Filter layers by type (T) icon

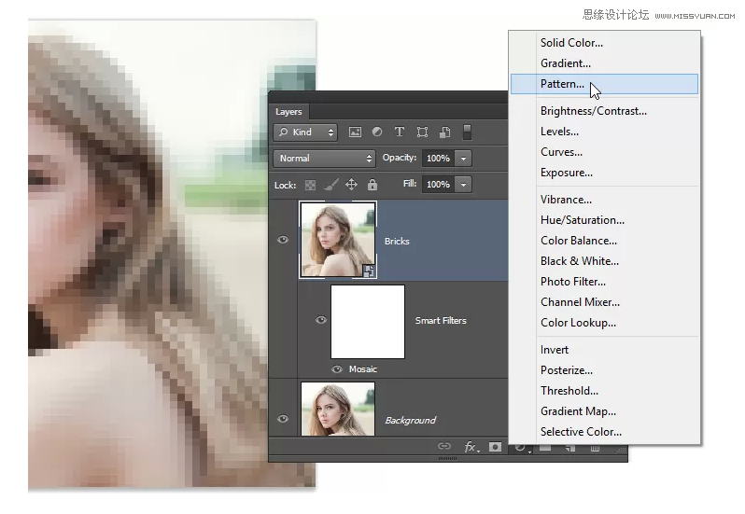click(400, 132)
